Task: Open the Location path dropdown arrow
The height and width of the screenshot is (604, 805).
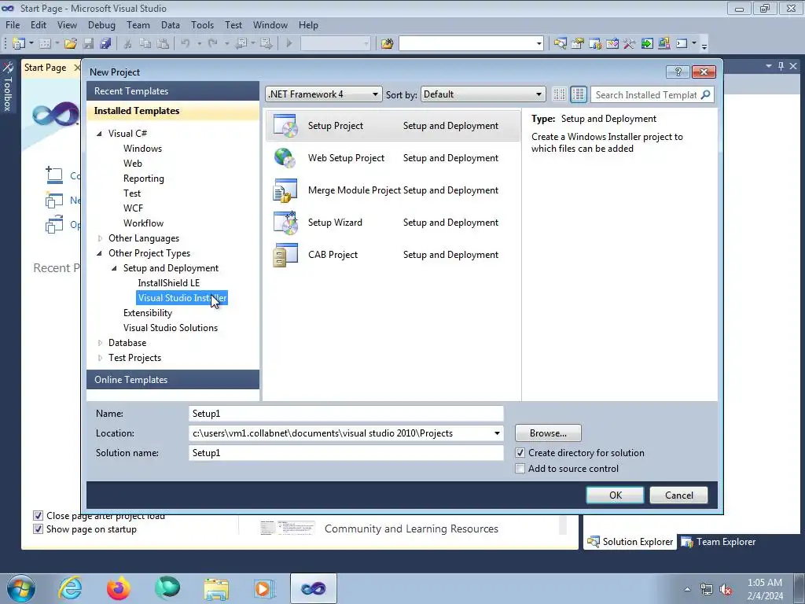Action: point(497,433)
